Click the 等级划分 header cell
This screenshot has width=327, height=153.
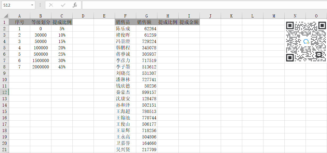pyautogui.click(x=41, y=22)
